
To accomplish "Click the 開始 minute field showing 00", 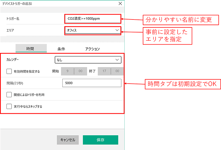I will pos(80,71).
